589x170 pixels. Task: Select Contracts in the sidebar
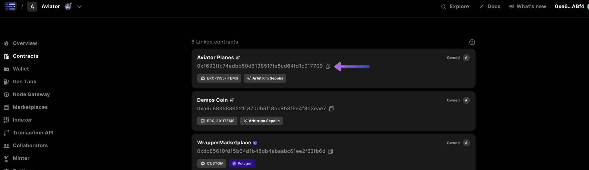click(x=25, y=56)
